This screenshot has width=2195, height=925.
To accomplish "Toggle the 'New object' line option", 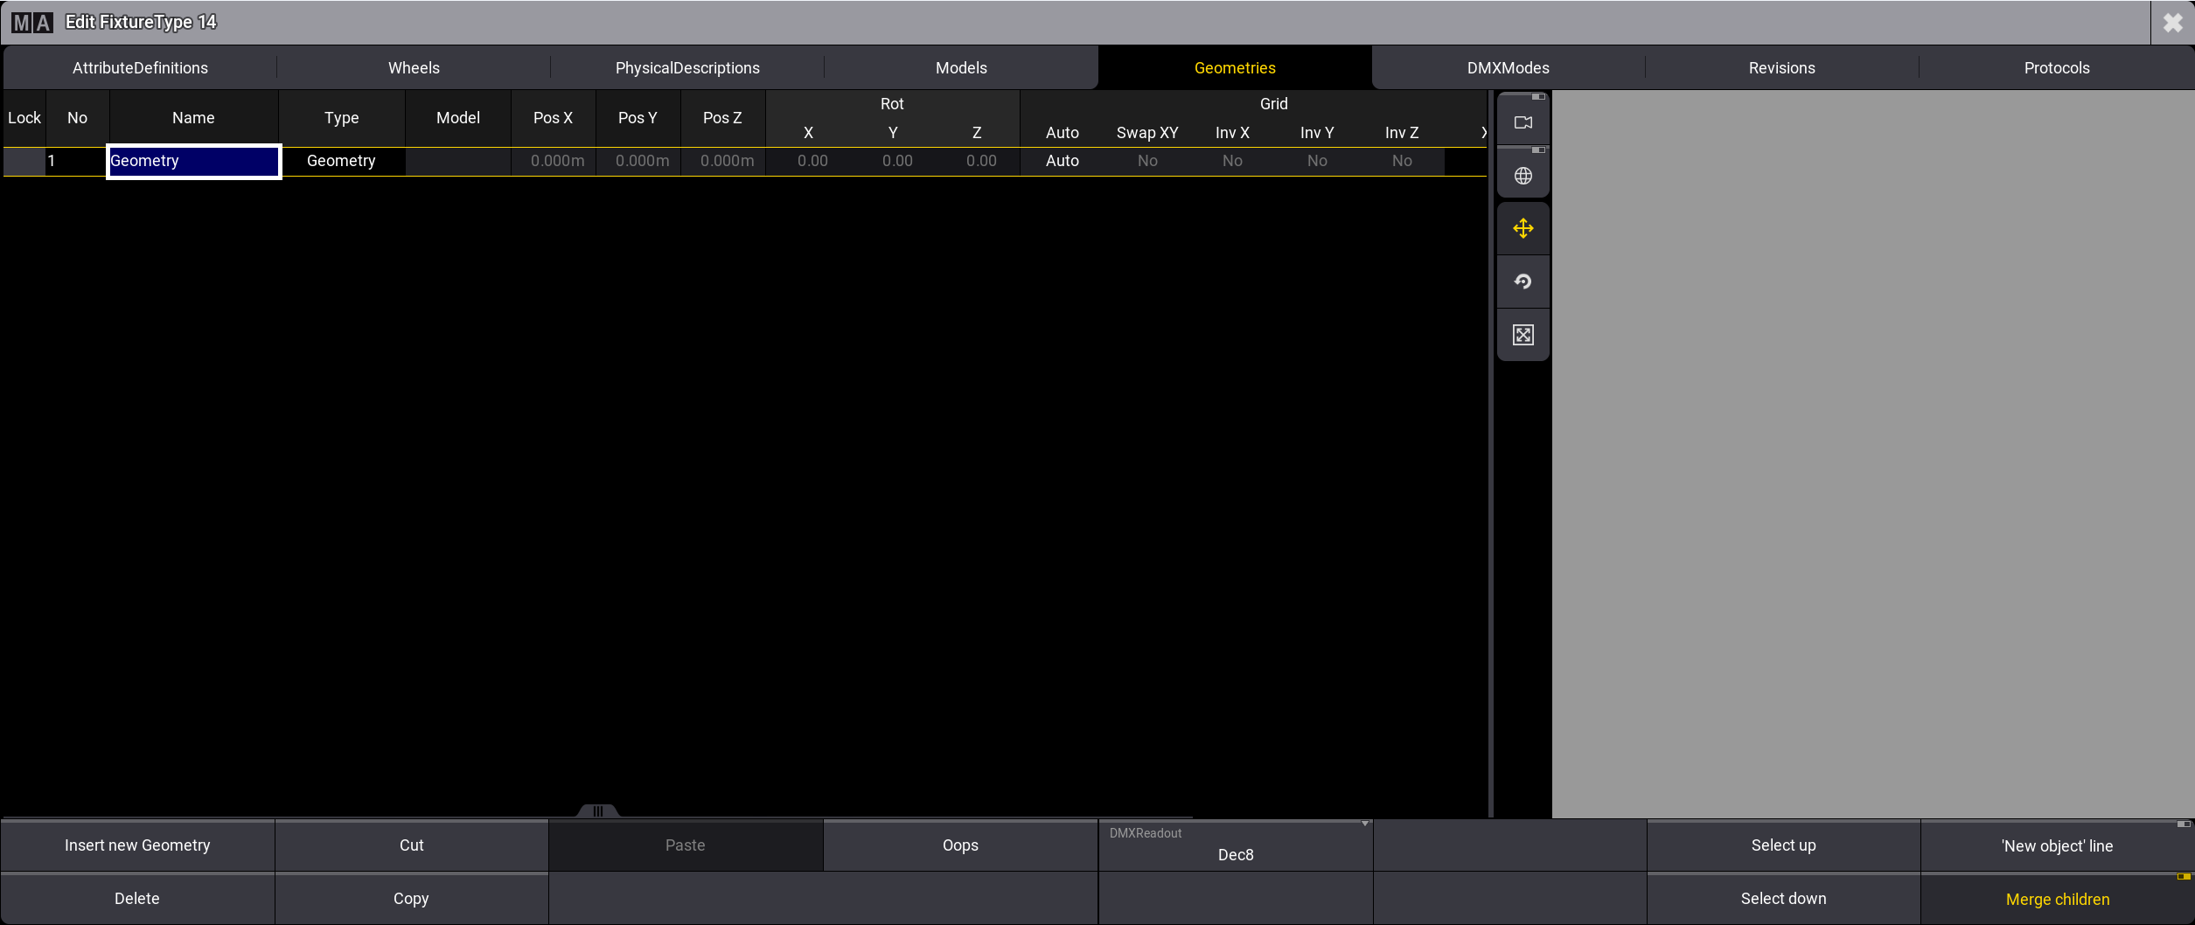I will (2057, 845).
